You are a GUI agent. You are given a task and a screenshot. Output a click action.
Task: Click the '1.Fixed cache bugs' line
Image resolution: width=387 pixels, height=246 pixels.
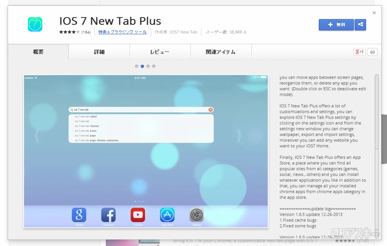pyautogui.click(x=298, y=220)
